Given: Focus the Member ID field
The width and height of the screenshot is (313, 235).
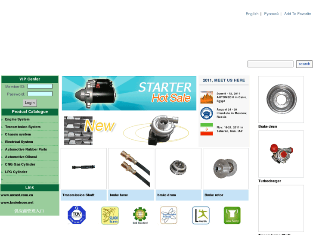Looking at the screenshot, I should point(40,86).
